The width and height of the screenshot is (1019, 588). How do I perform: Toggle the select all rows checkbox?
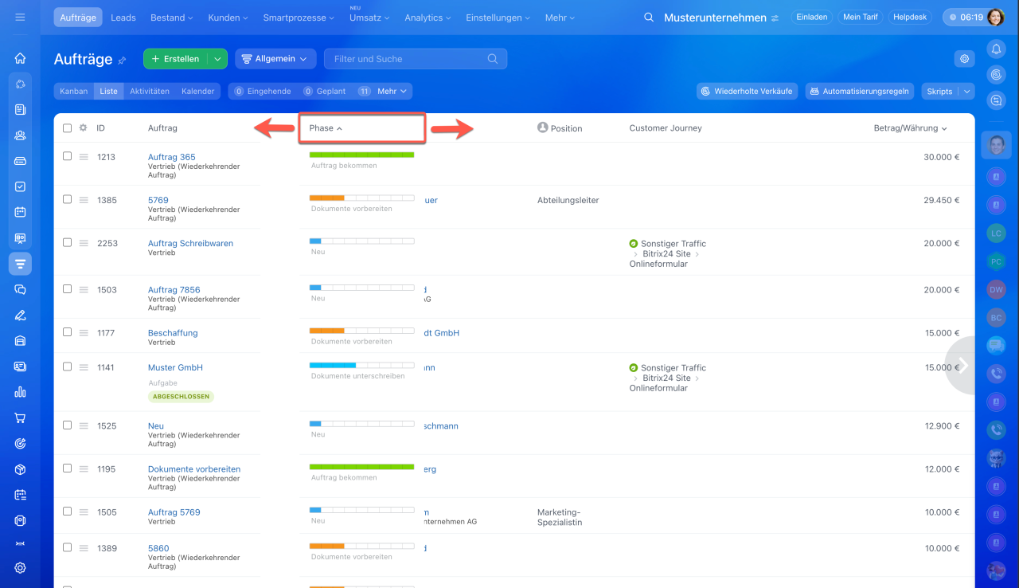click(x=67, y=127)
